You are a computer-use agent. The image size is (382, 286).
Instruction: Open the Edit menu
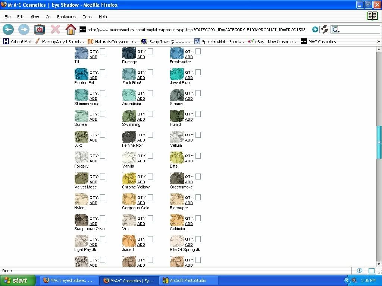[x=21, y=17]
